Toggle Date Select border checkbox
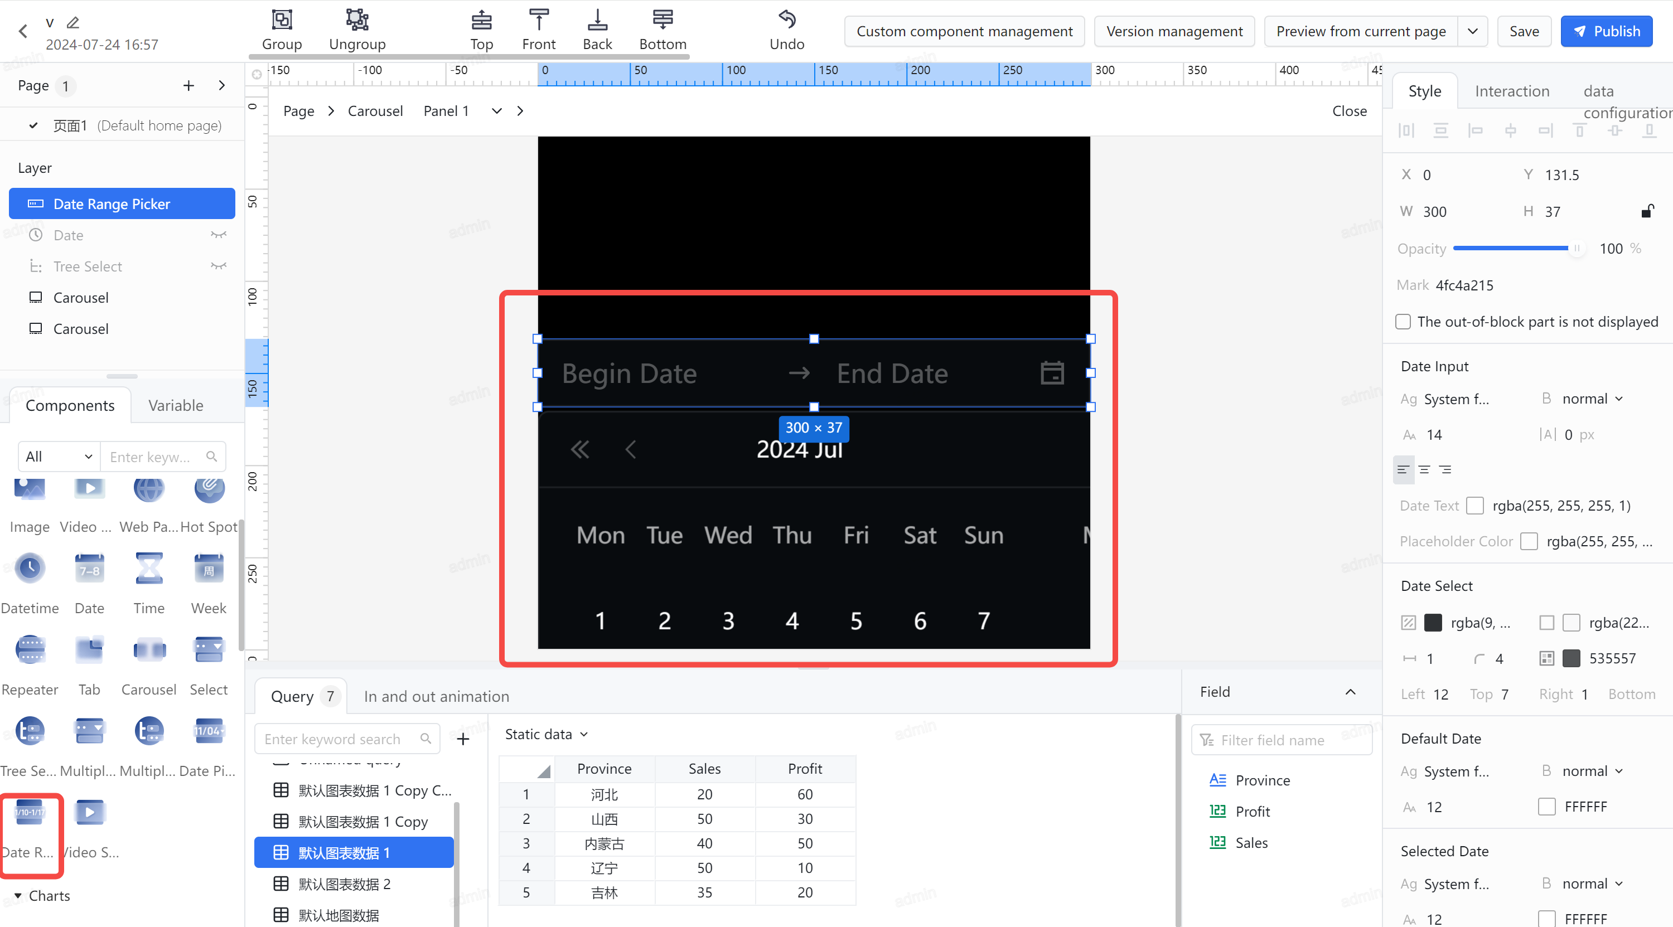 coord(1547,623)
